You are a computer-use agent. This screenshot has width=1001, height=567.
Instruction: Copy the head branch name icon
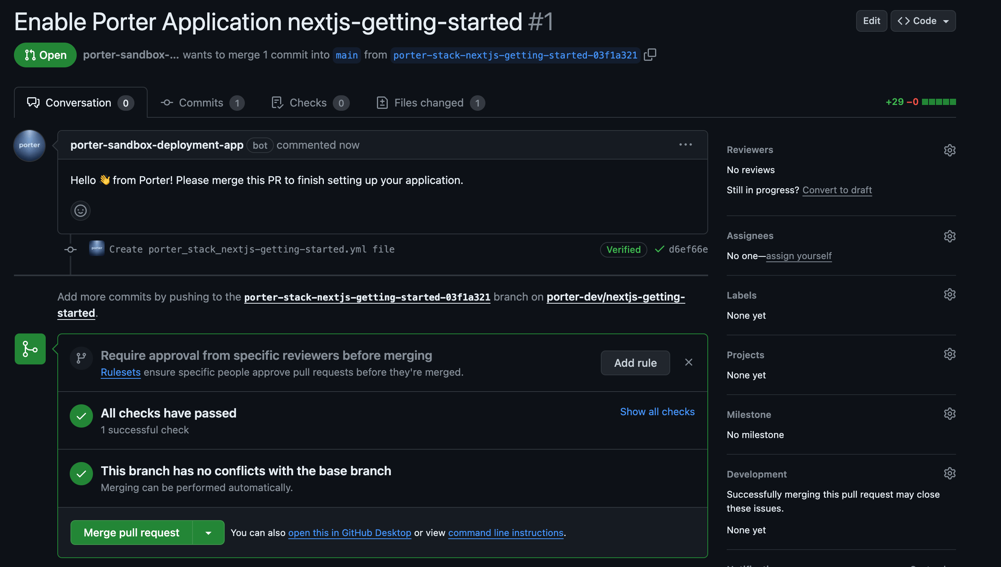point(650,55)
